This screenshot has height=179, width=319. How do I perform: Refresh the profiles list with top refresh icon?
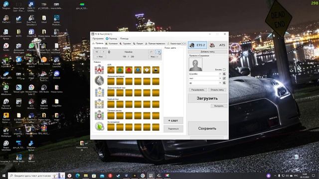224,74
